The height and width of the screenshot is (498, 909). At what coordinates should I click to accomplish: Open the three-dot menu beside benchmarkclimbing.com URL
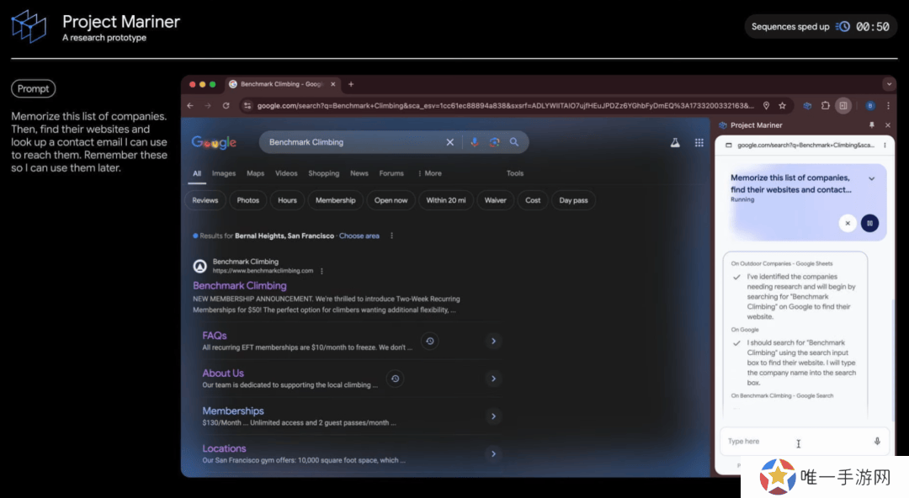tap(322, 271)
